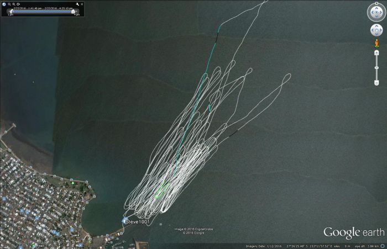Click the Street View pegman icon
387x249 pixels.
pyautogui.click(x=376, y=43)
